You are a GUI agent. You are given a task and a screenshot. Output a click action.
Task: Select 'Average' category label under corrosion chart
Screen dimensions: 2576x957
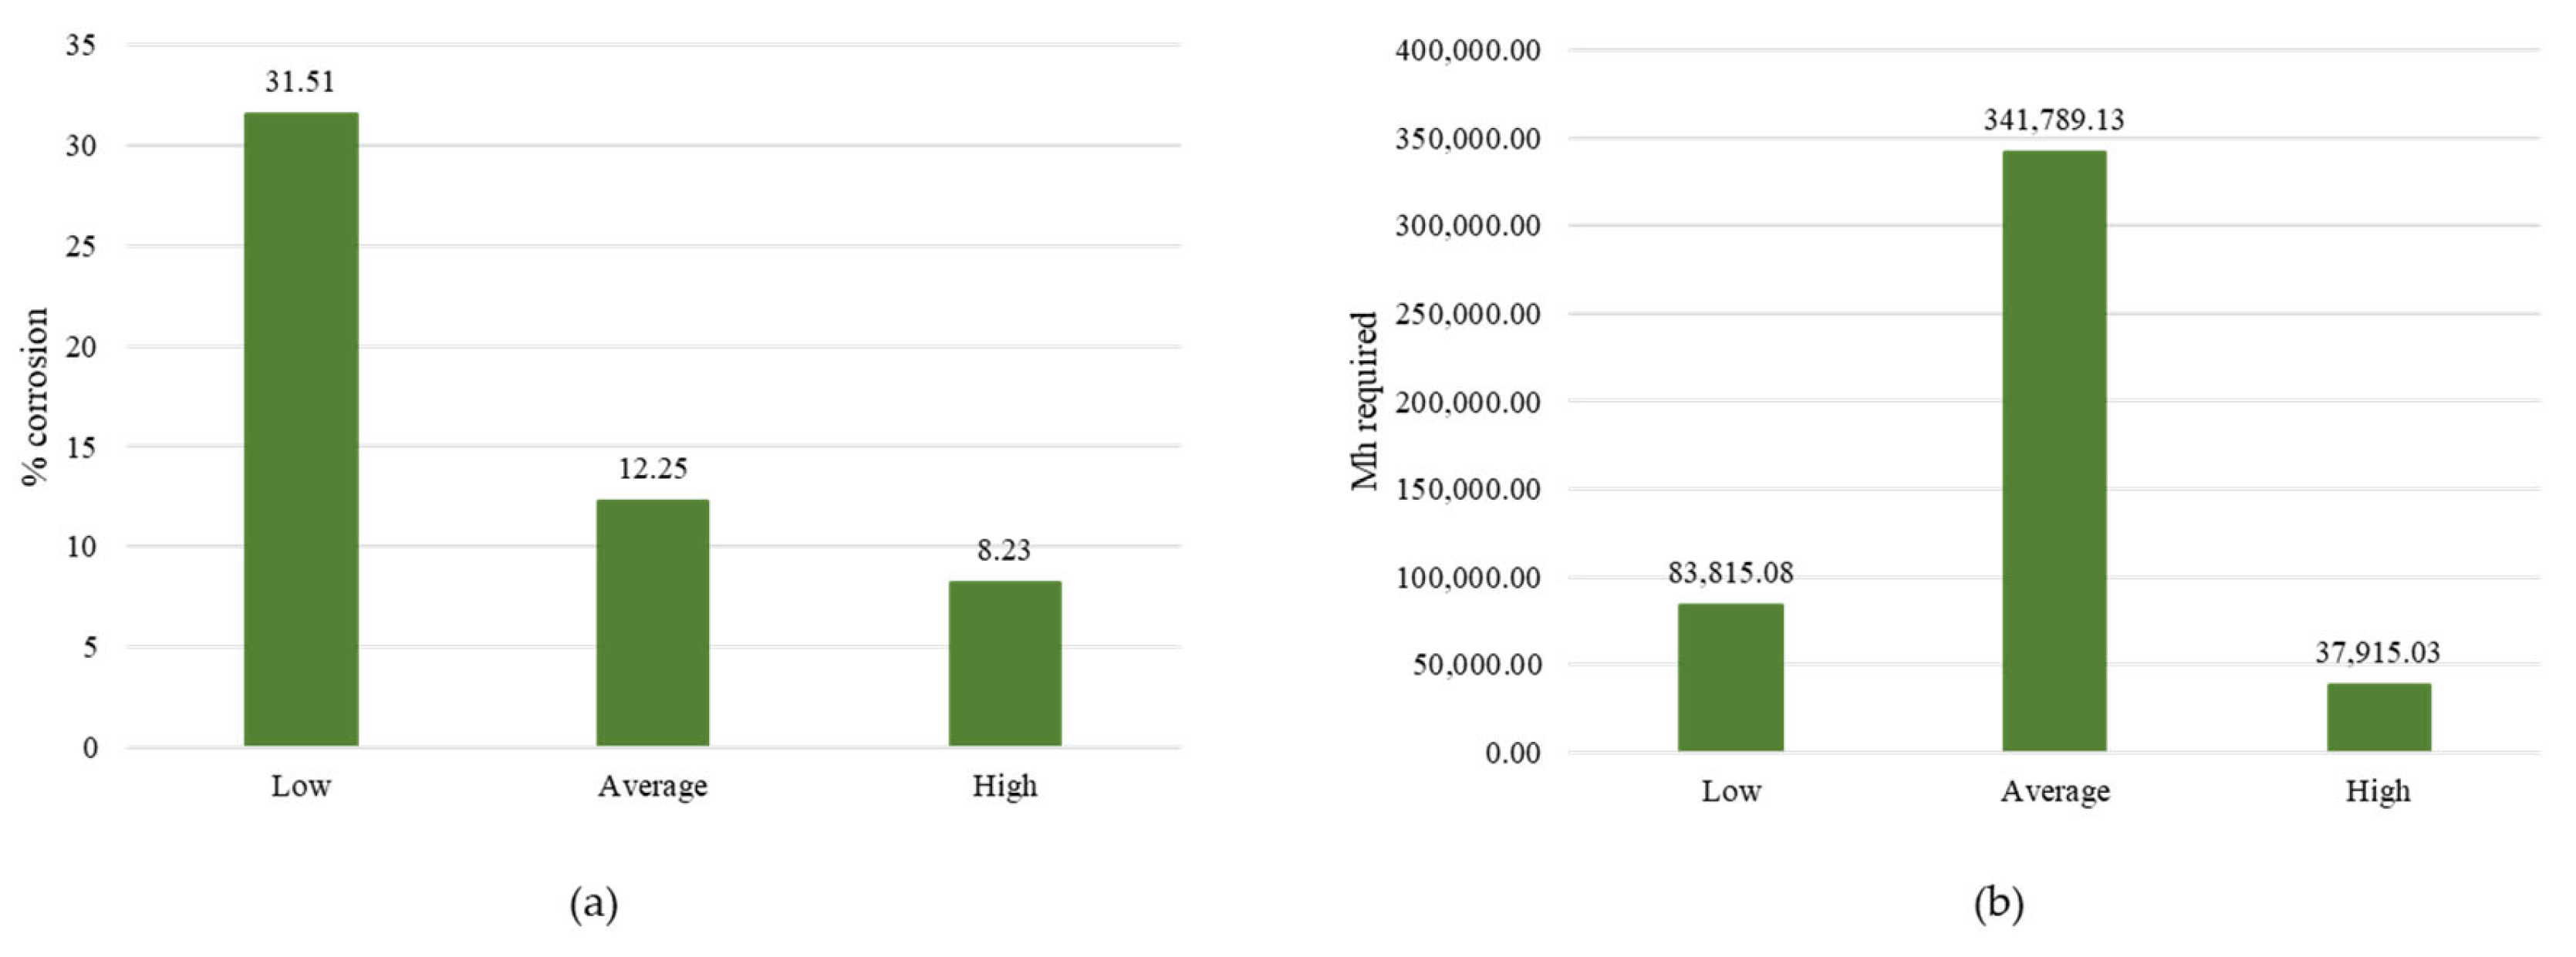(653, 787)
